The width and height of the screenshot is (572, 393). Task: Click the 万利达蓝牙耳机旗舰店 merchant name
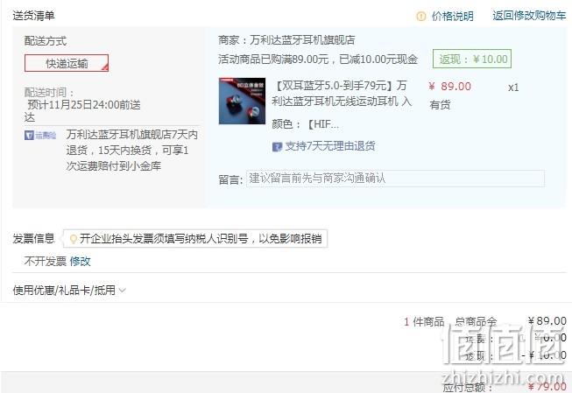pos(302,39)
